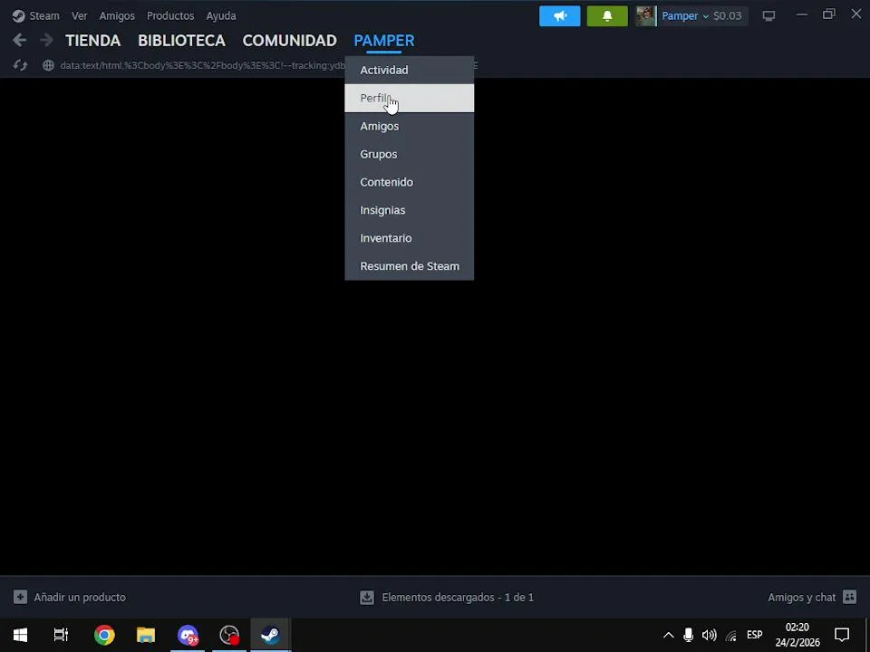Select Resumen de Steam from the dropdown
The width and height of the screenshot is (870, 652).
click(410, 266)
